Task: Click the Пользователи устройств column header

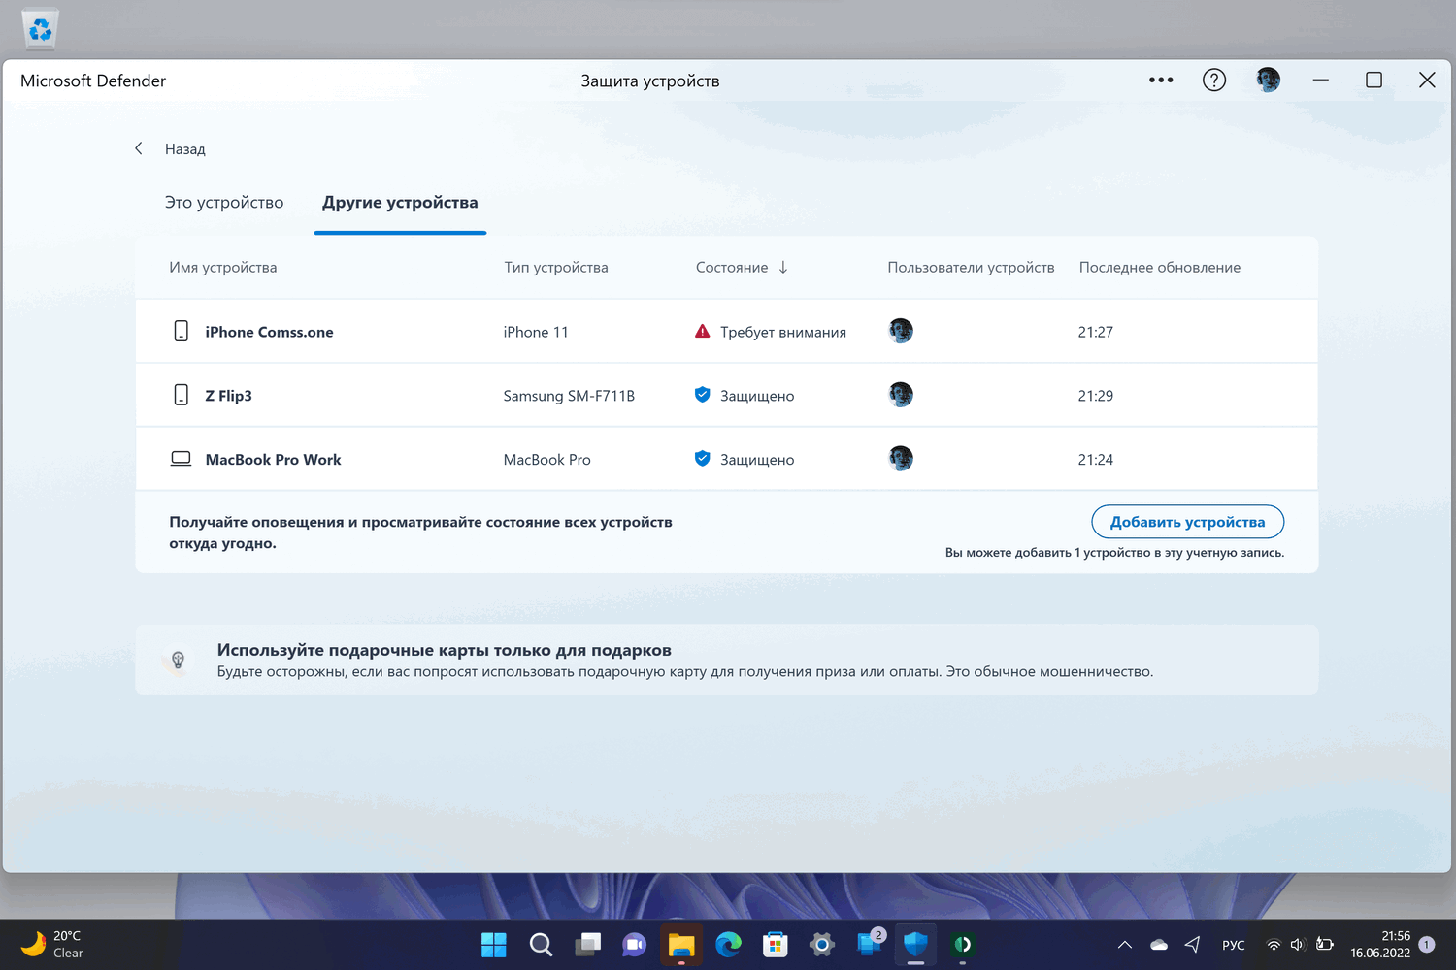Action: [x=971, y=267]
